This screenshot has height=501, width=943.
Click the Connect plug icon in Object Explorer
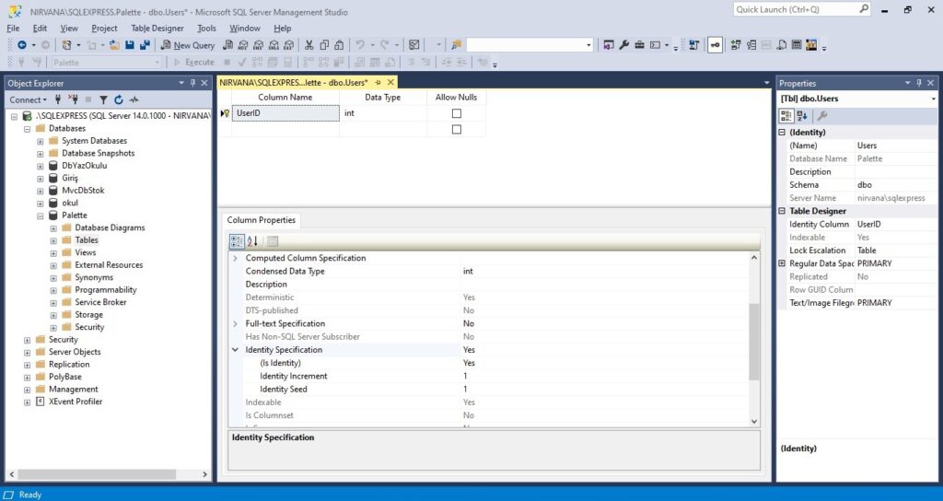tap(58, 99)
